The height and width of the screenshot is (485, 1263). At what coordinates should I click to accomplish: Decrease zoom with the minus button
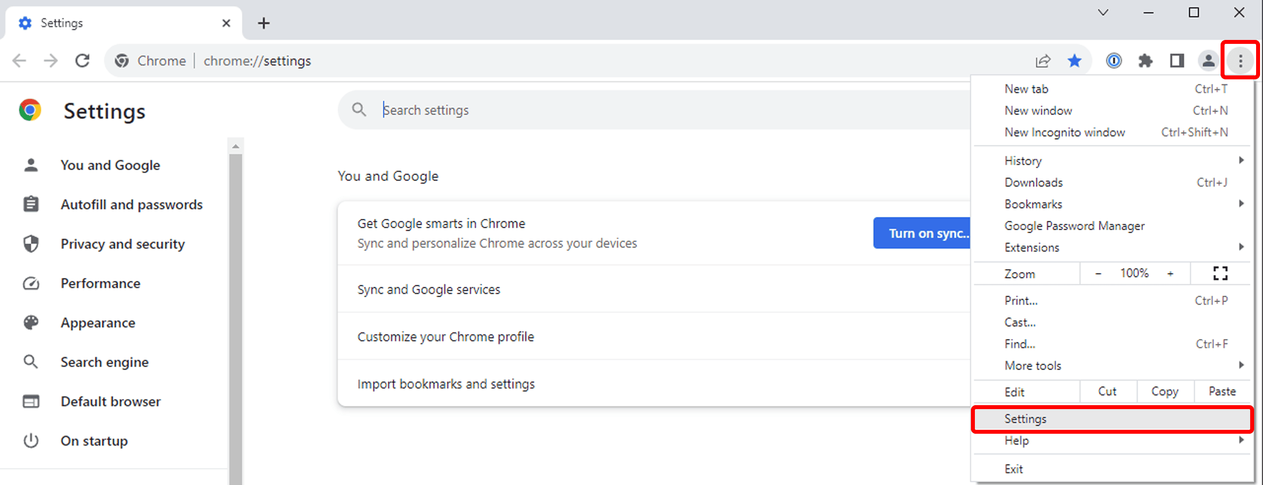click(x=1098, y=274)
